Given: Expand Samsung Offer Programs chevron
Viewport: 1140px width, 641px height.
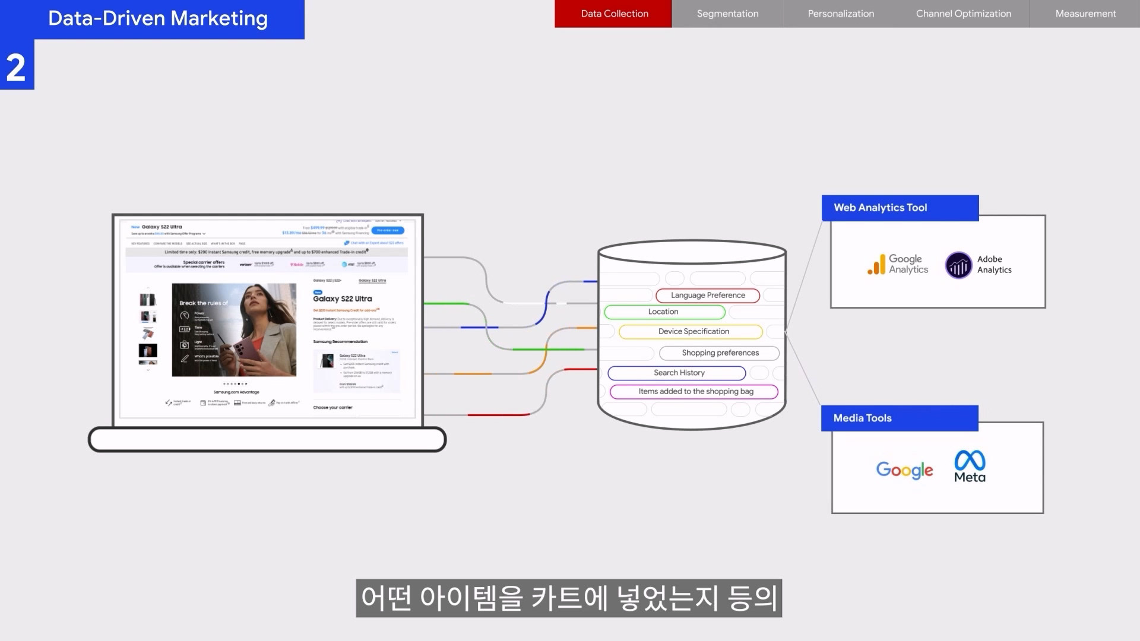Looking at the screenshot, I should (204, 234).
